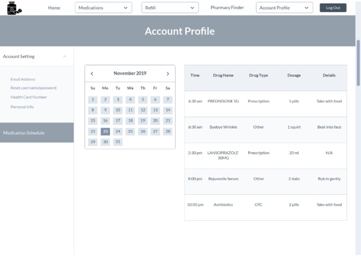Select date 30 on calendar
The width and height of the screenshot is (361, 256).
pos(105,142)
